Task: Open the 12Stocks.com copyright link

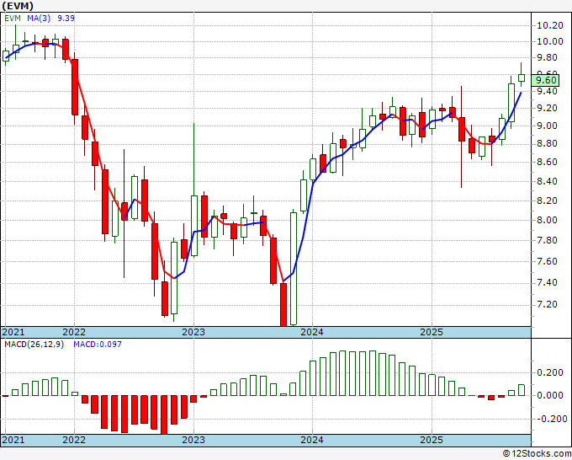Action: click(537, 454)
